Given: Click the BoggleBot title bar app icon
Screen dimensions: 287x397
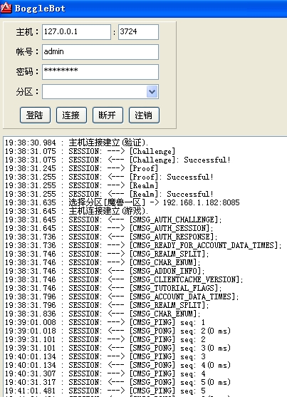Looking at the screenshot, I should (6, 8).
